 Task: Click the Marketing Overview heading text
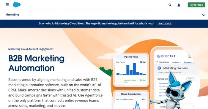pyautogui.click(x=176, y=68)
